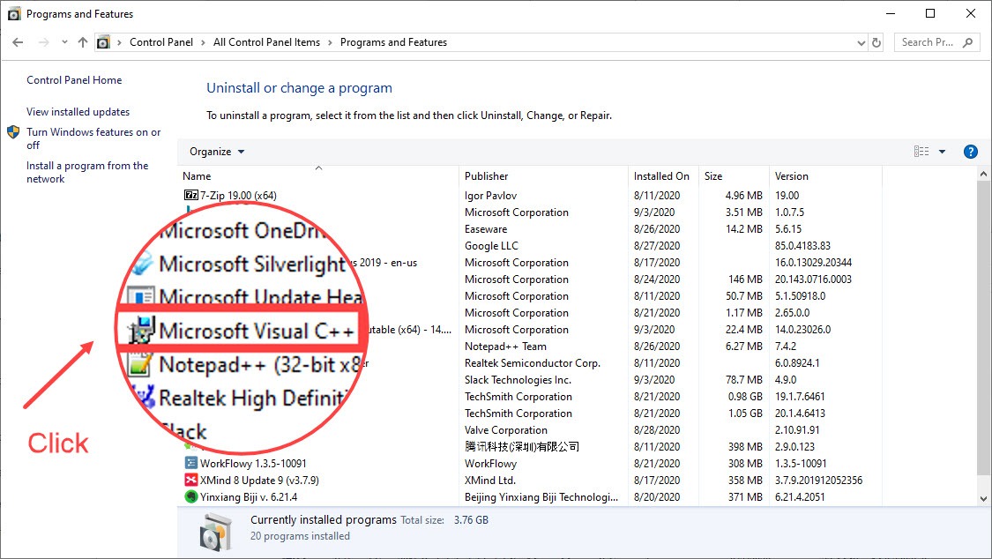Image resolution: width=992 pixels, height=559 pixels.
Task: Click the 8/20/2020 installed date
Action: [x=657, y=497]
